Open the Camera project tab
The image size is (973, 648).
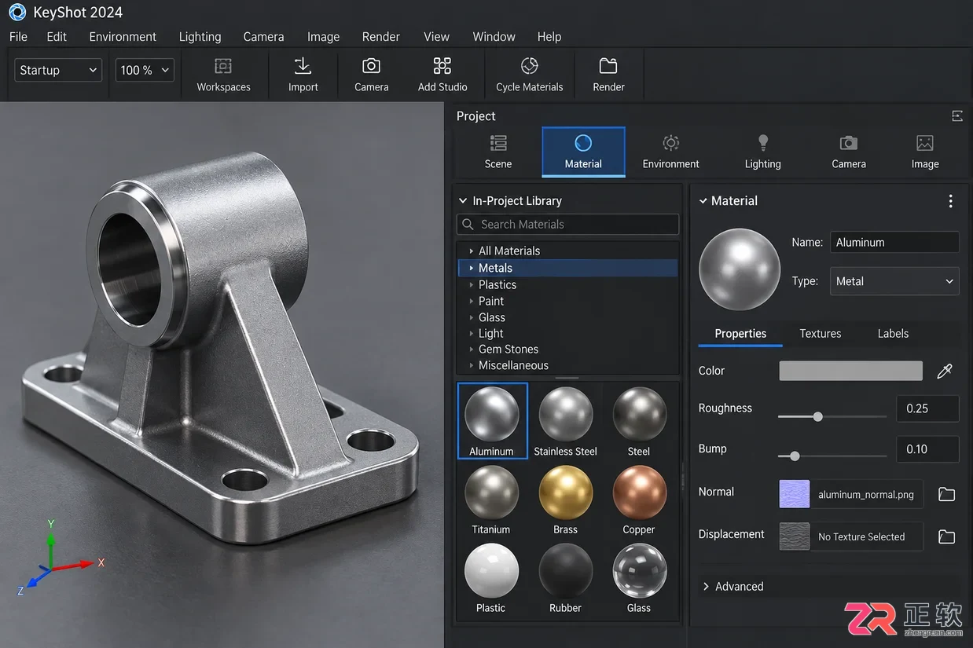point(849,152)
